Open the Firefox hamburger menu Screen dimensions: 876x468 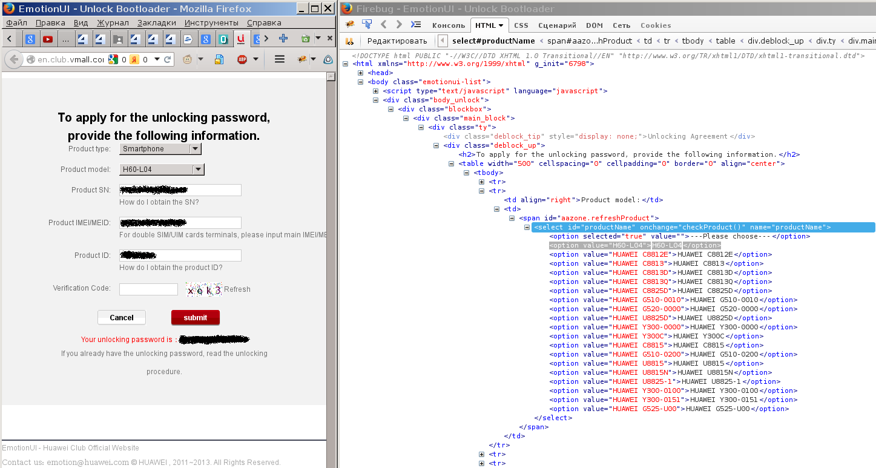(x=280, y=59)
